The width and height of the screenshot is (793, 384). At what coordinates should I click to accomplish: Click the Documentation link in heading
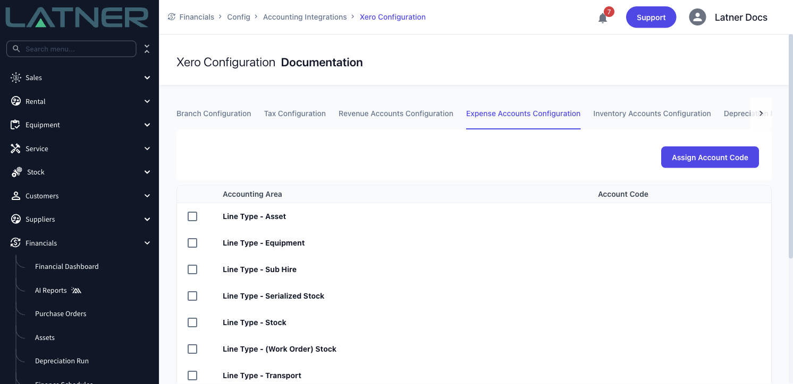click(x=322, y=63)
